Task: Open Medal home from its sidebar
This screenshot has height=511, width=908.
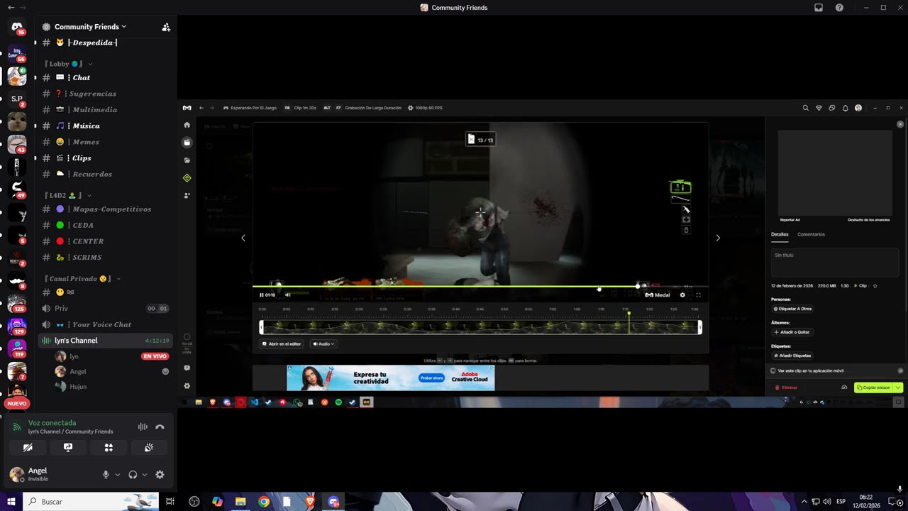Action: [x=187, y=125]
